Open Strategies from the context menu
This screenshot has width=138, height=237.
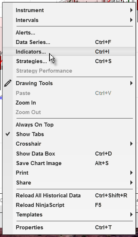69,61
